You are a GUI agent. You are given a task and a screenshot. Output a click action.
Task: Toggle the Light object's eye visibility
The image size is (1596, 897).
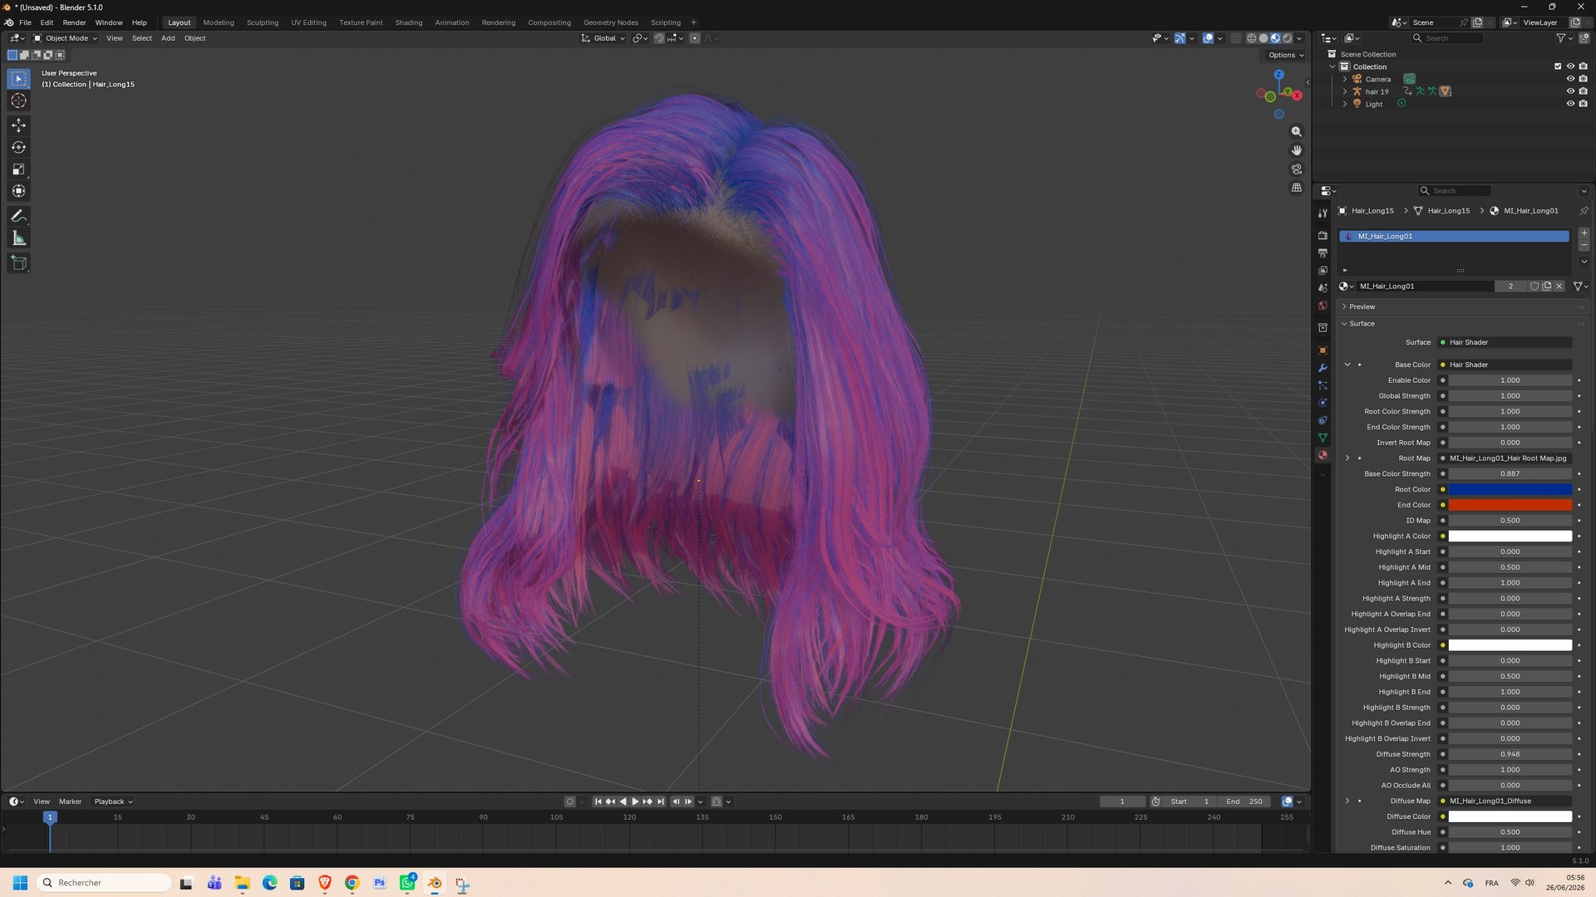coord(1570,104)
